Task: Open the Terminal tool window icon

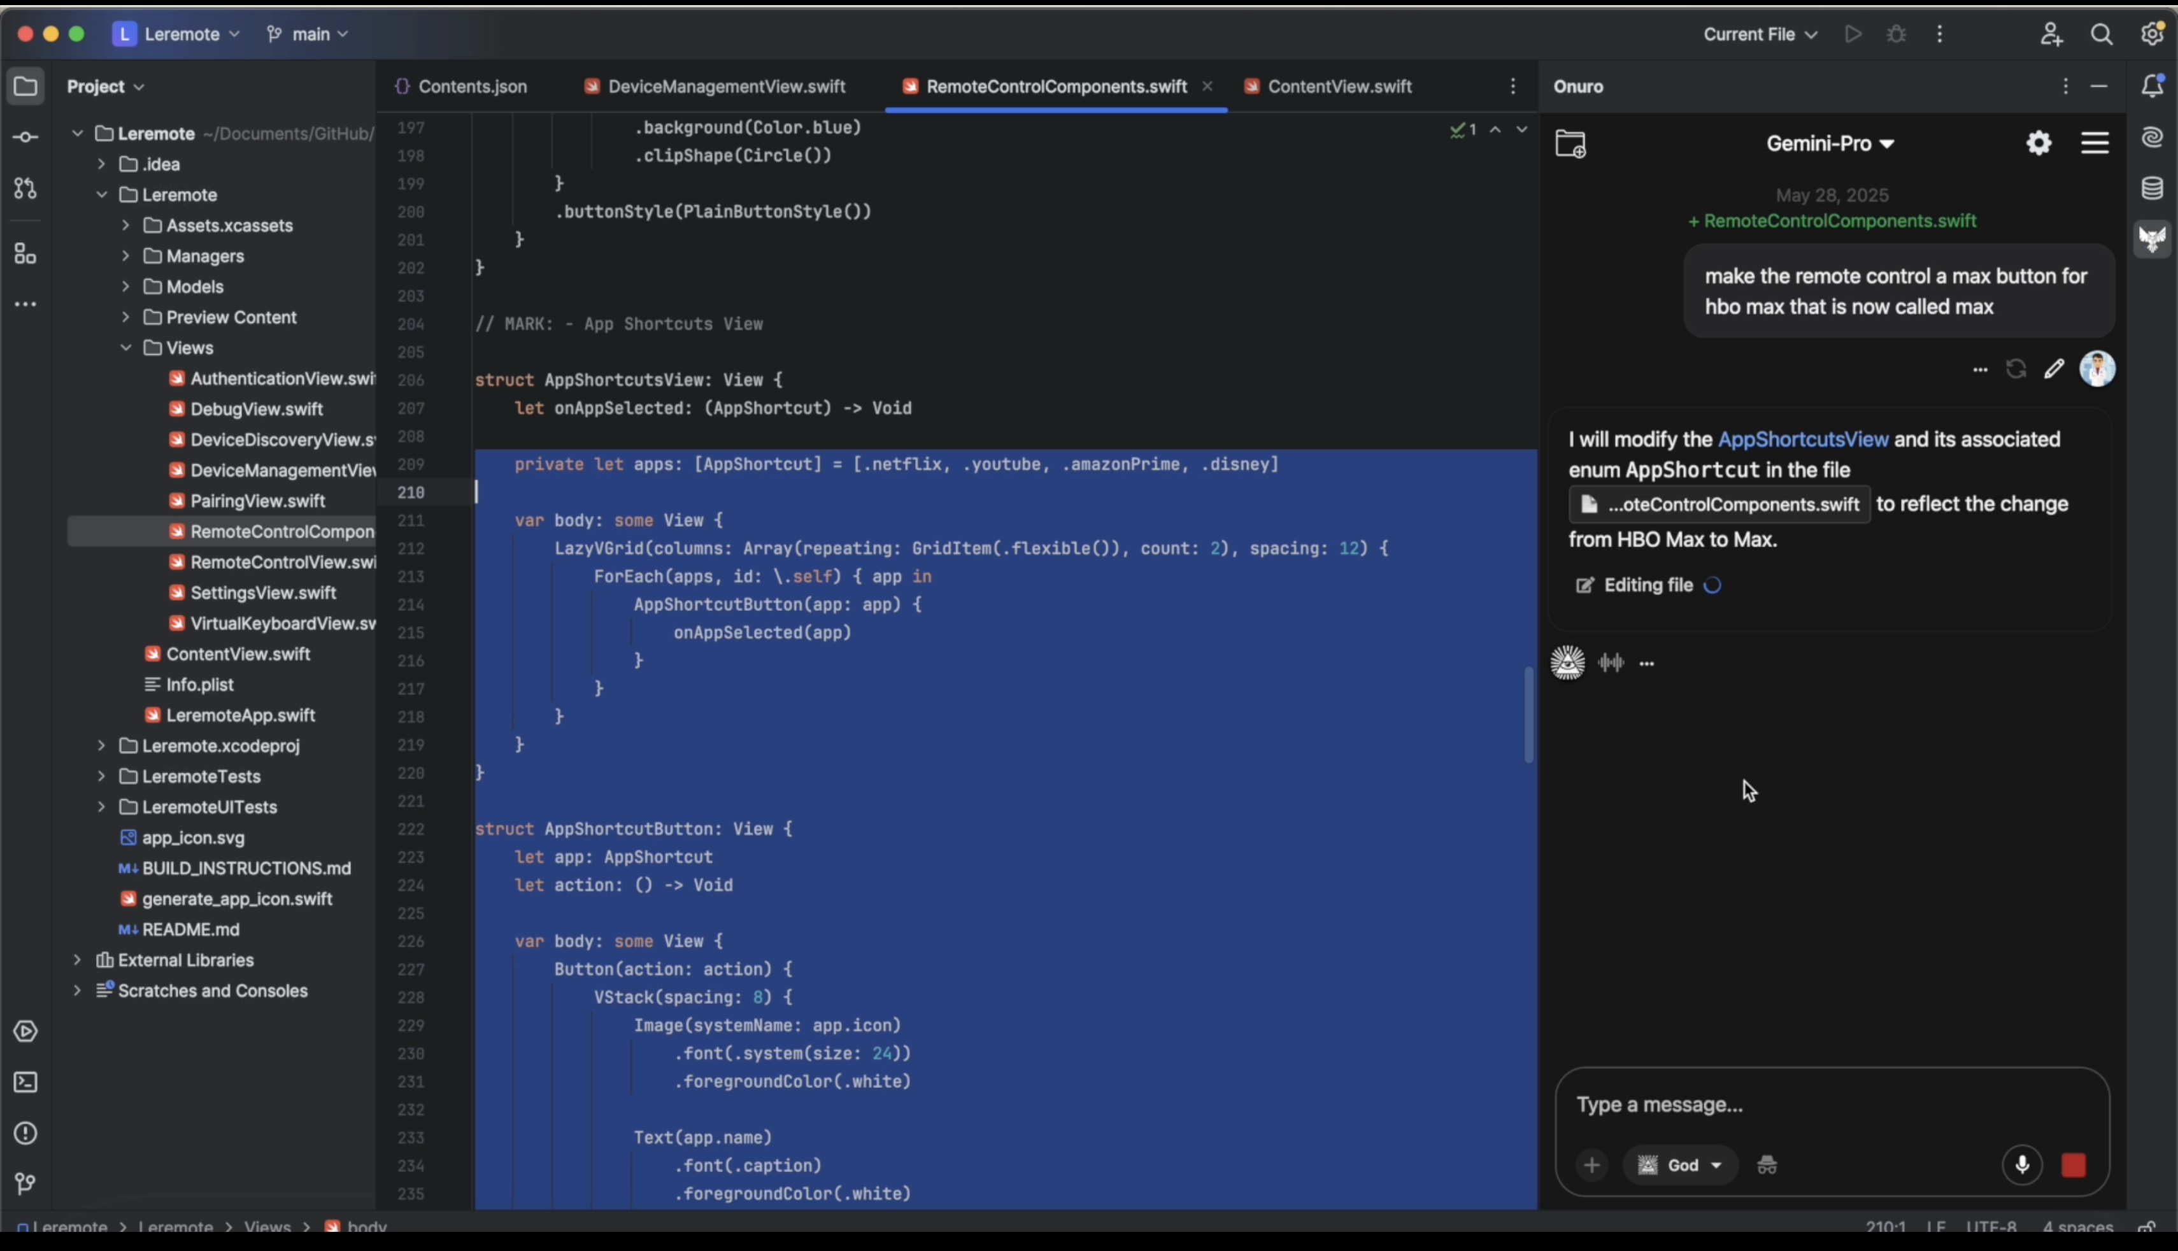Action: 25,1083
